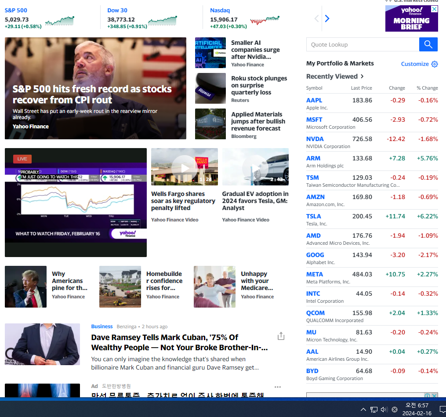Open headline S&P 500 hits fresh record
This screenshot has width=446, height=417.
(x=92, y=94)
